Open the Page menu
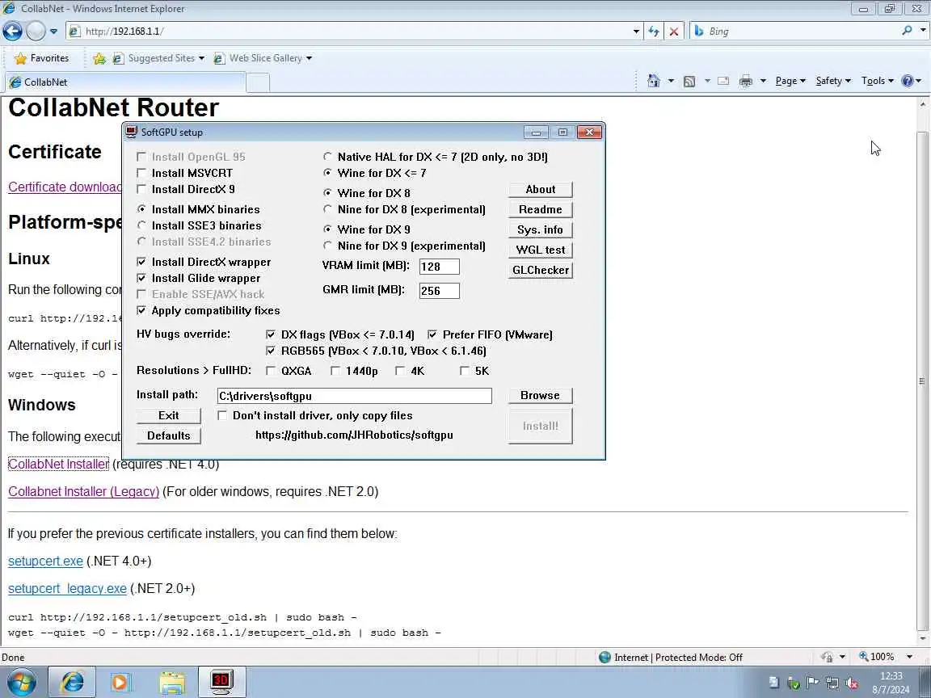Viewport: 931px width, 698px height. coord(790,81)
